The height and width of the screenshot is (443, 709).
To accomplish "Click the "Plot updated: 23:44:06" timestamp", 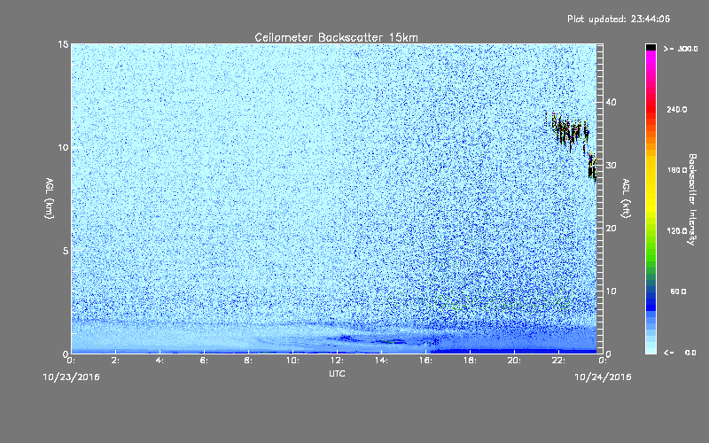I will 619,19.
